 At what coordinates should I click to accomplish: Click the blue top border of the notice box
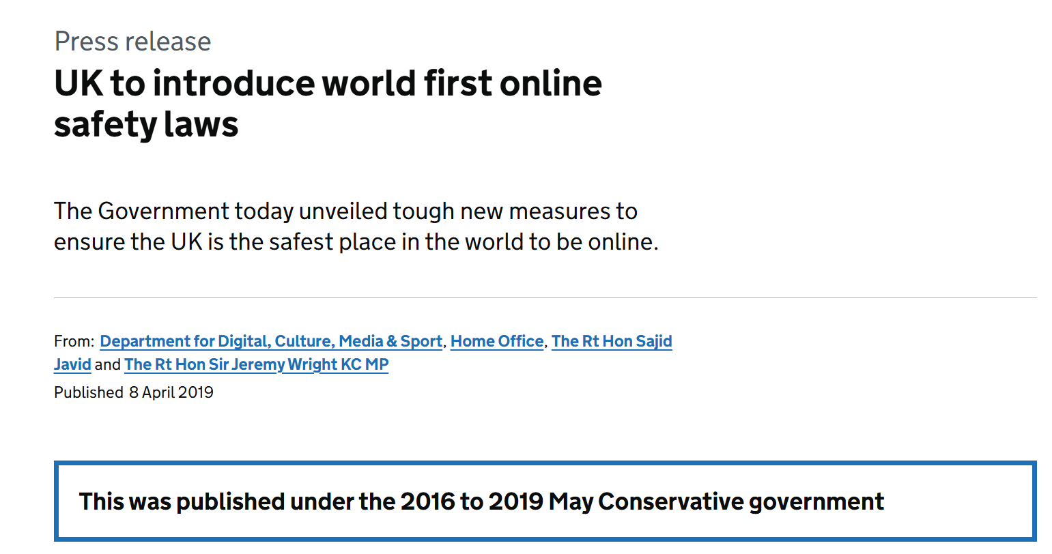[545, 463]
